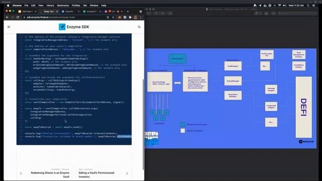Image resolution: width=322 pixels, height=181 pixels.
Task: Switch to the Enzyme Fi... spreadsheet tab
Action: click(x=92, y=12)
